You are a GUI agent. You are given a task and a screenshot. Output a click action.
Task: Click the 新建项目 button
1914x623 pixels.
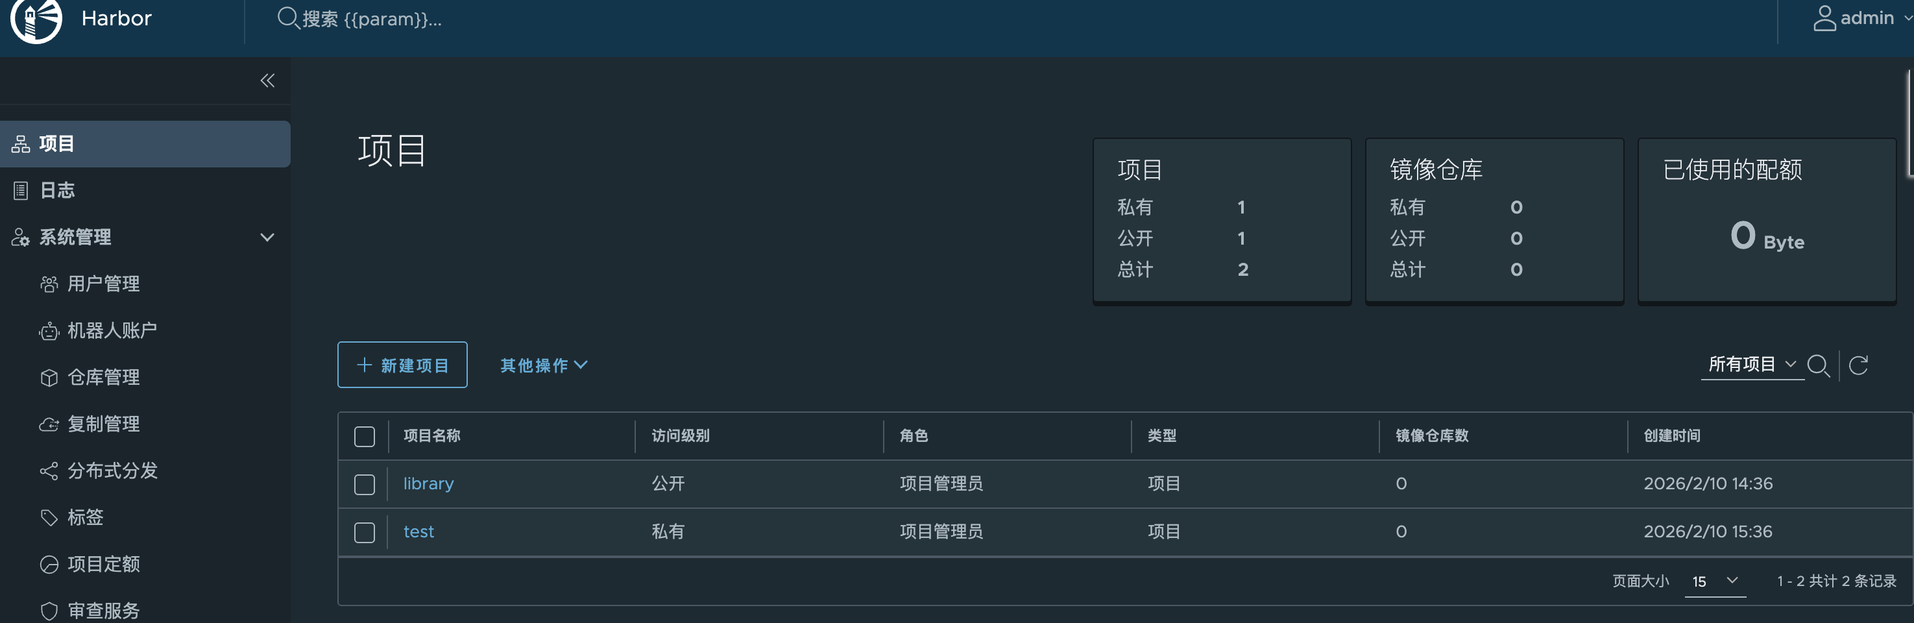402,365
